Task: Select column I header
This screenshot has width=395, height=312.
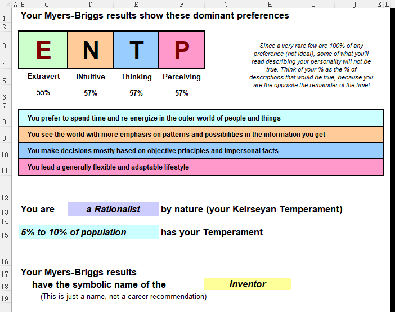Action: 313,5
